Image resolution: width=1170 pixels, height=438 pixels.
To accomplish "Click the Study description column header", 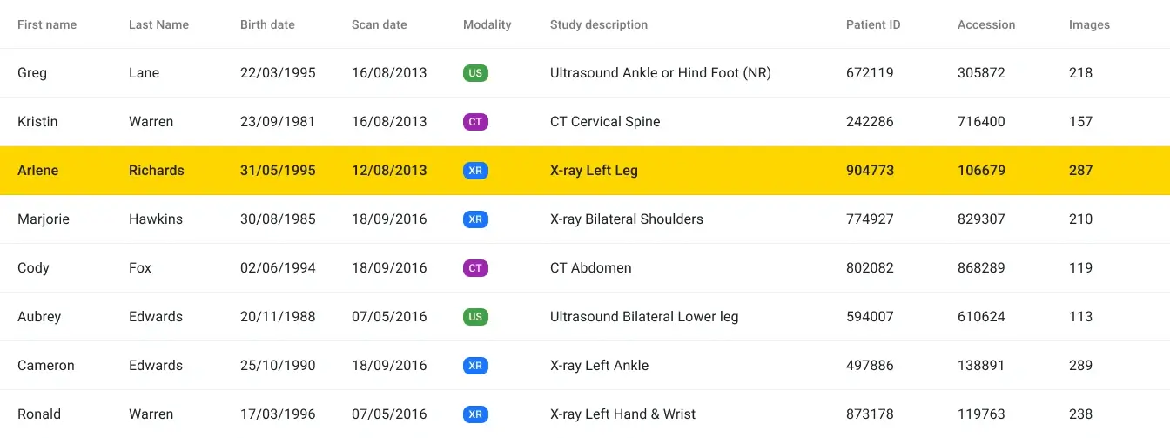I will pos(598,24).
